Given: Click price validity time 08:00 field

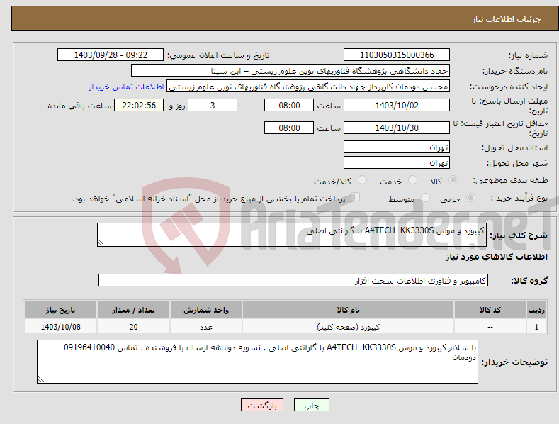Looking at the screenshot, I should click(x=289, y=128).
